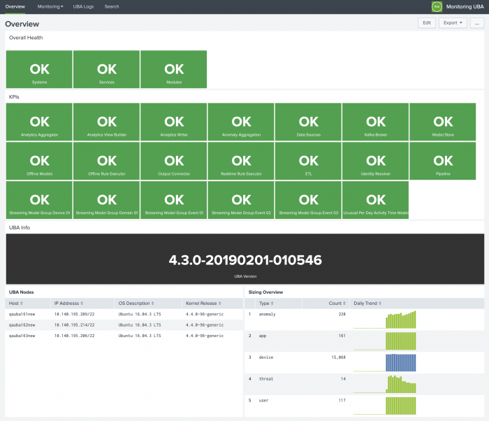Sort Sizing Overview by Type column
This screenshot has width=489, height=421.
click(x=266, y=304)
